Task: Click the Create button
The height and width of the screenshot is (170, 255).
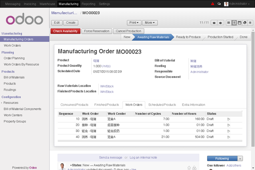Action: (70, 23)
